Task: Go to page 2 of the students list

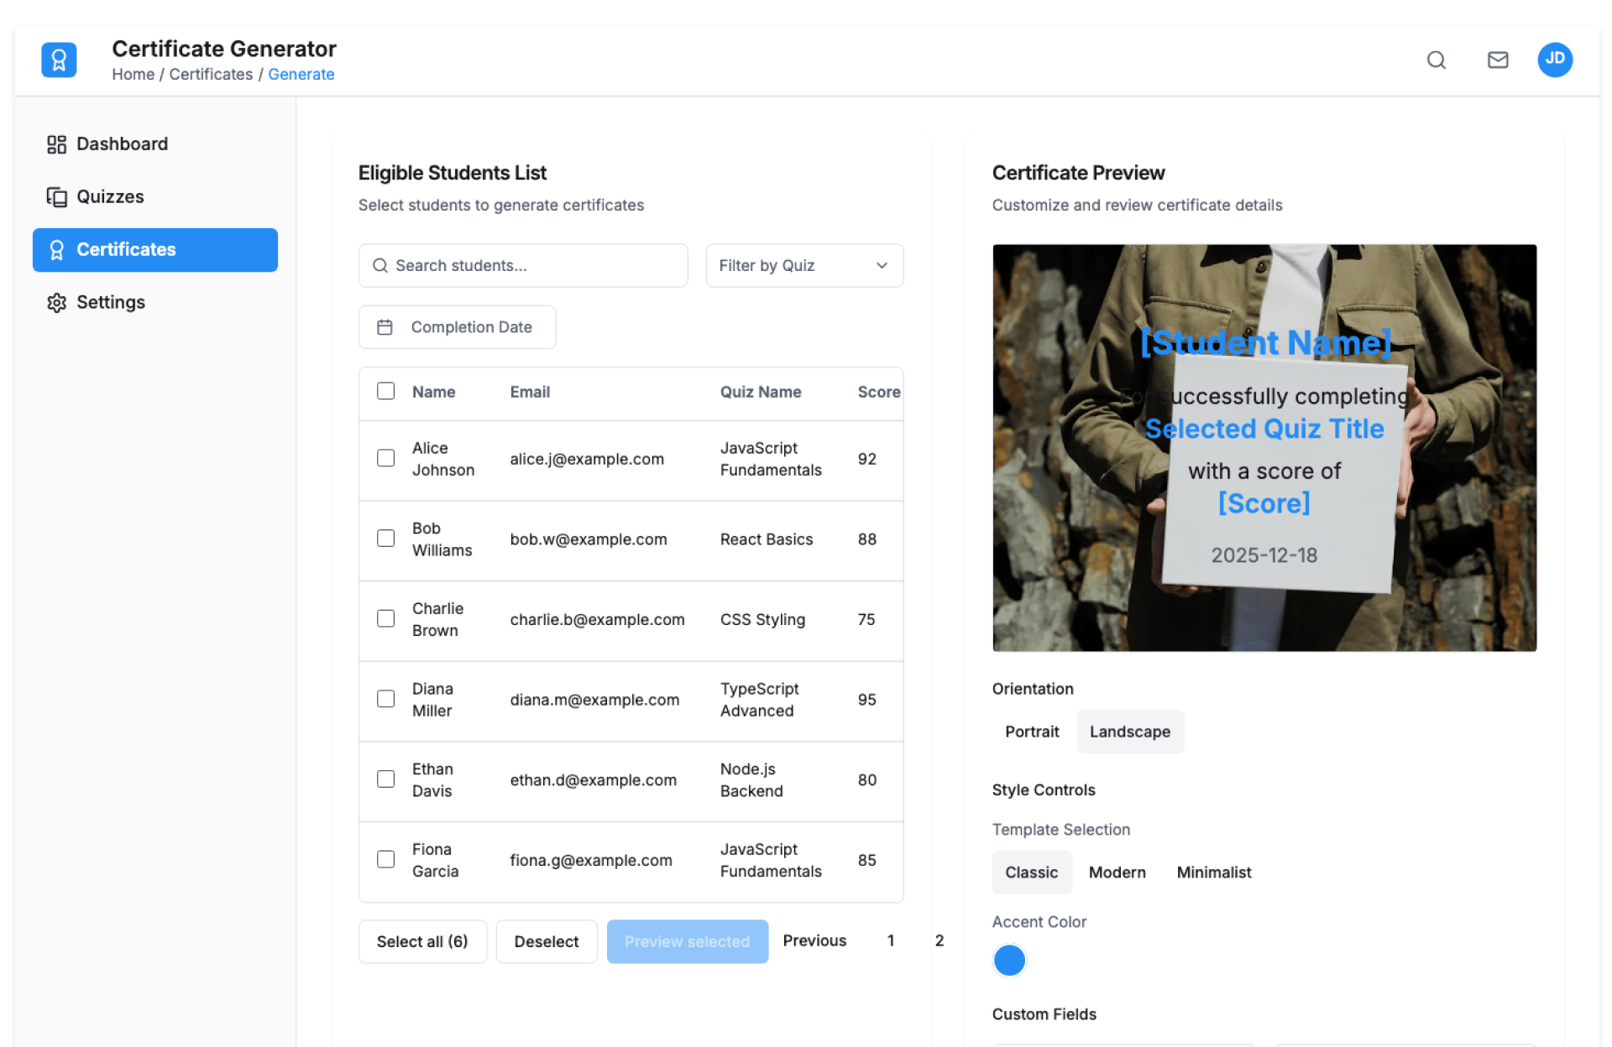Action: [939, 940]
